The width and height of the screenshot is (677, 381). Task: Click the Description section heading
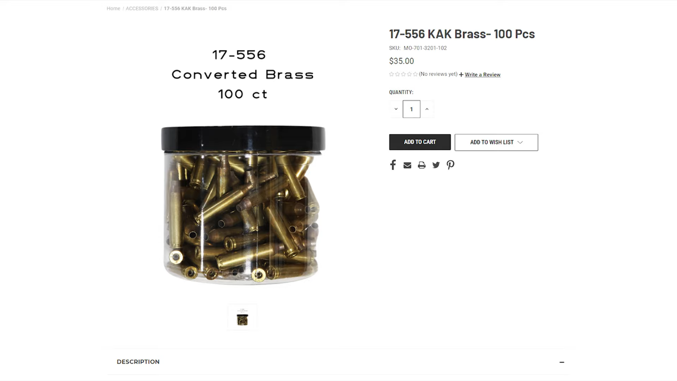point(138,362)
